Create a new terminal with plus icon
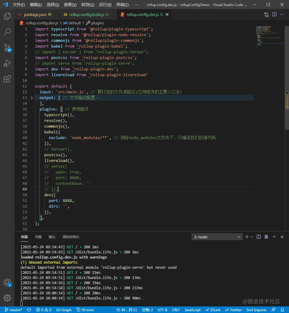 coord(247,237)
